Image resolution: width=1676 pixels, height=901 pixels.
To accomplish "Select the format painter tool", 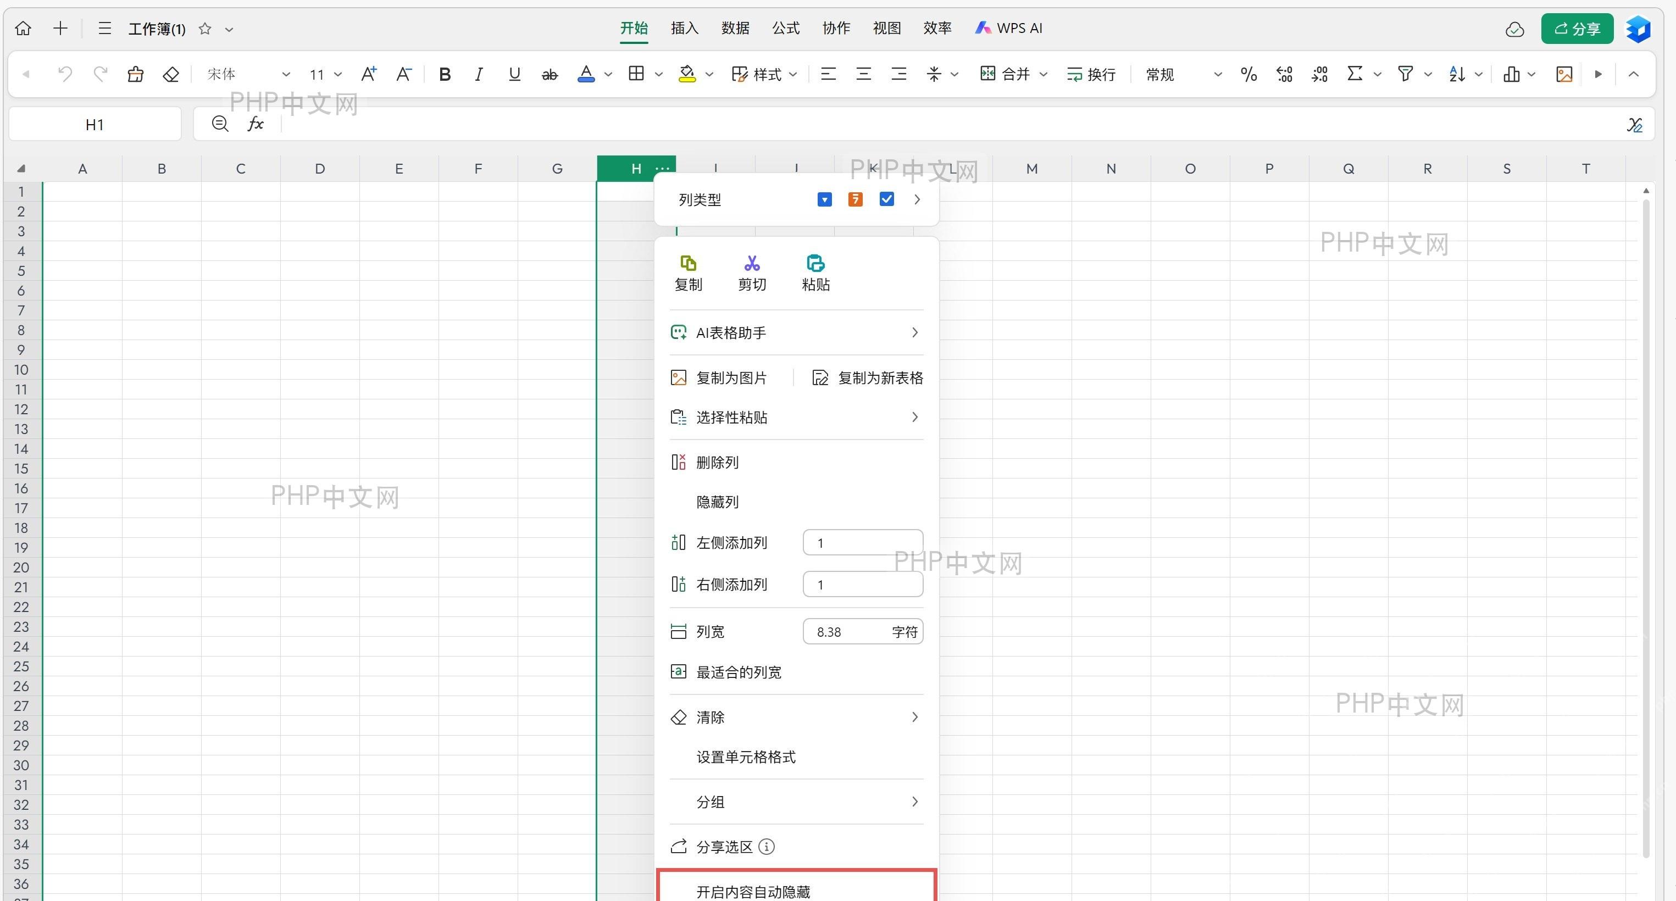I will point(135,74).
